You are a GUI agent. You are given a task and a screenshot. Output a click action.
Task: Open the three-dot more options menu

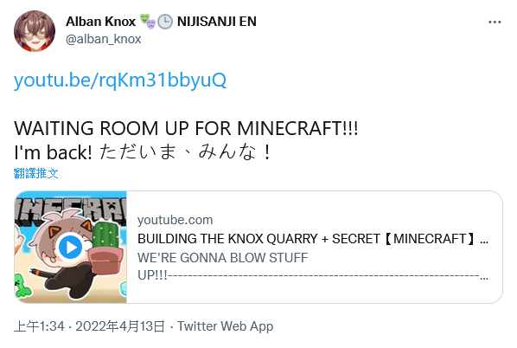pyautogui.click(x=495, y=23)
